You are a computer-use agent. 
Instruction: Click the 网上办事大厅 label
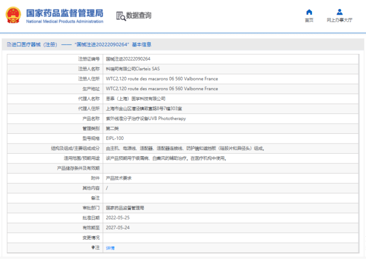(x=340, y=20)
